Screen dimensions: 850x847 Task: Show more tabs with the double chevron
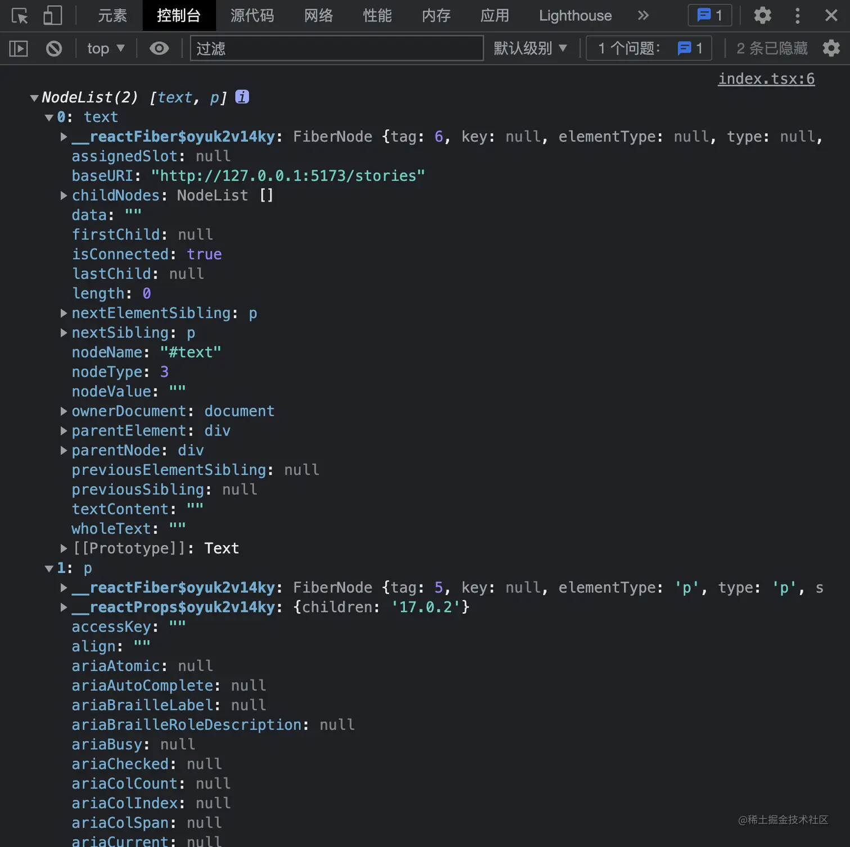tap(643, 15)
